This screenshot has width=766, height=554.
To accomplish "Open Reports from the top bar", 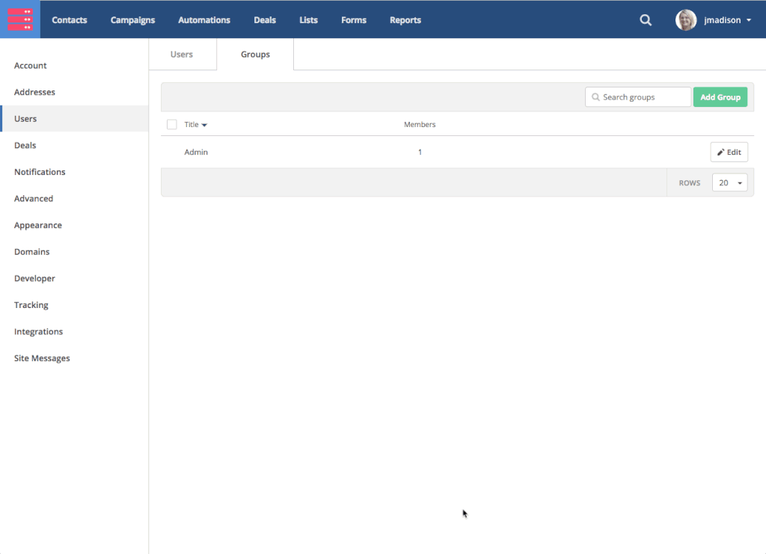I will point(405,20).
